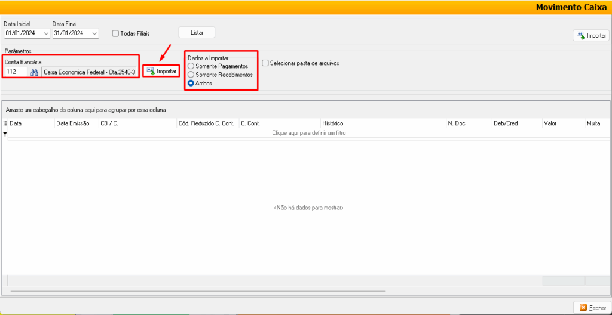Viewport: 612px width, 315px height.
Task: Click the horizontal scrollbar at grid bottom
Action: pyautogui.click(x=197, y=291)
